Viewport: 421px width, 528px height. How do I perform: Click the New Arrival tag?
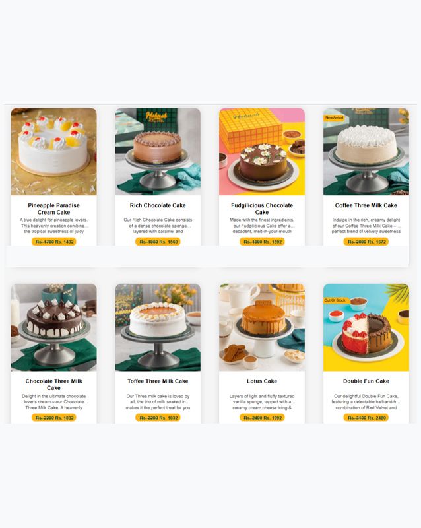click(x=334, y=118)
